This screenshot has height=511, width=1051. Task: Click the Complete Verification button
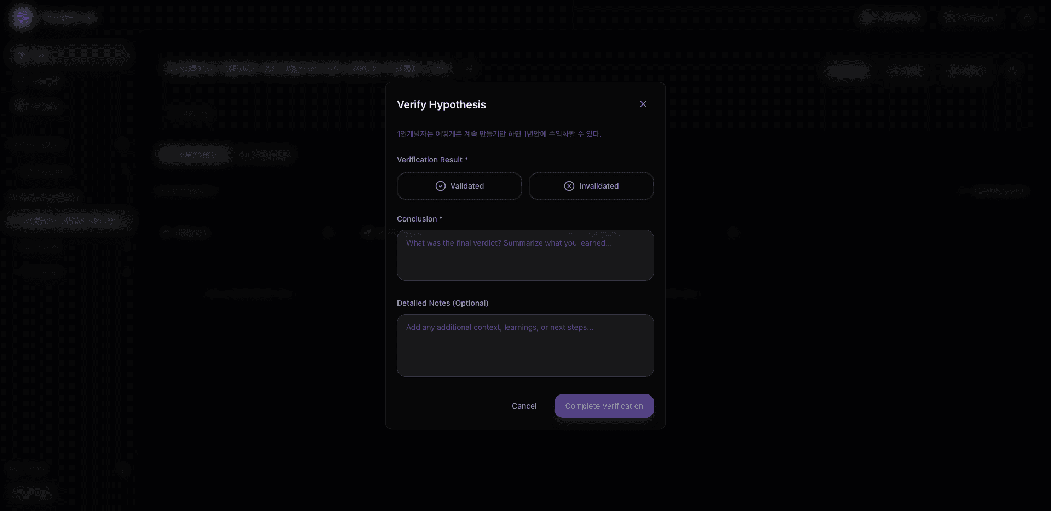[x=604, y=406]
